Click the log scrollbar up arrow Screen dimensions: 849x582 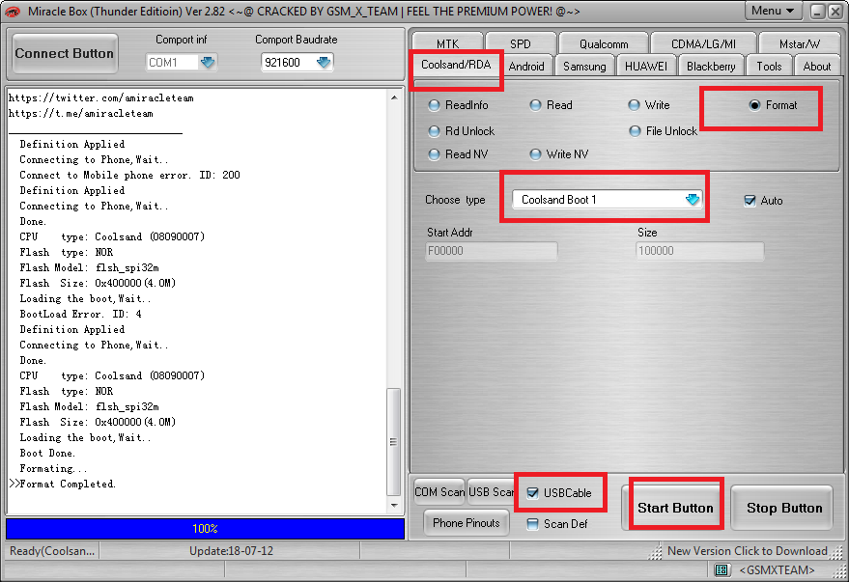(x=394, y=97)
